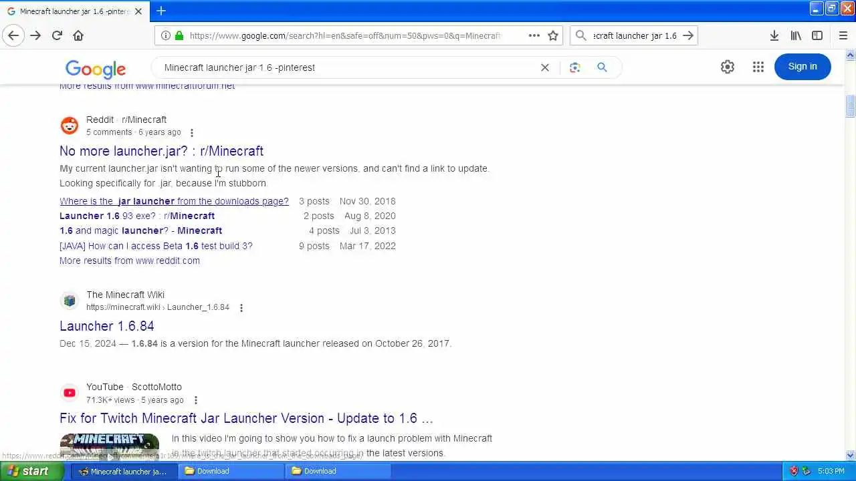This screenshot has width=856, height=481.
Task: Open 'No more launcher.jar? : r/Minecraft' result
Action: click(x=161, y=151)
